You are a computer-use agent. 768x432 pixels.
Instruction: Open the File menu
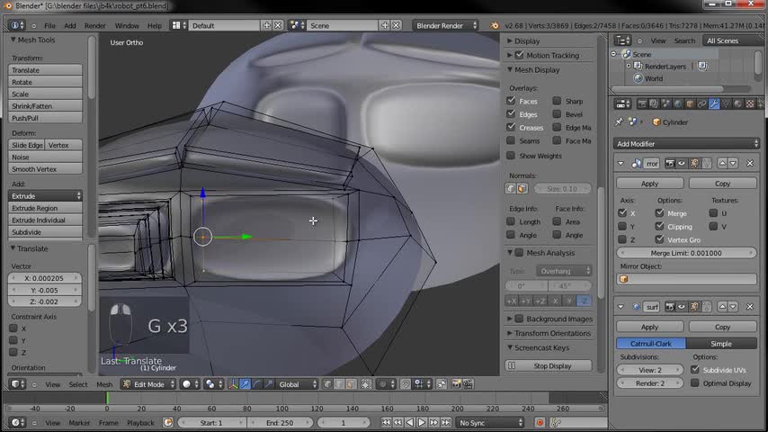point(50,25)
